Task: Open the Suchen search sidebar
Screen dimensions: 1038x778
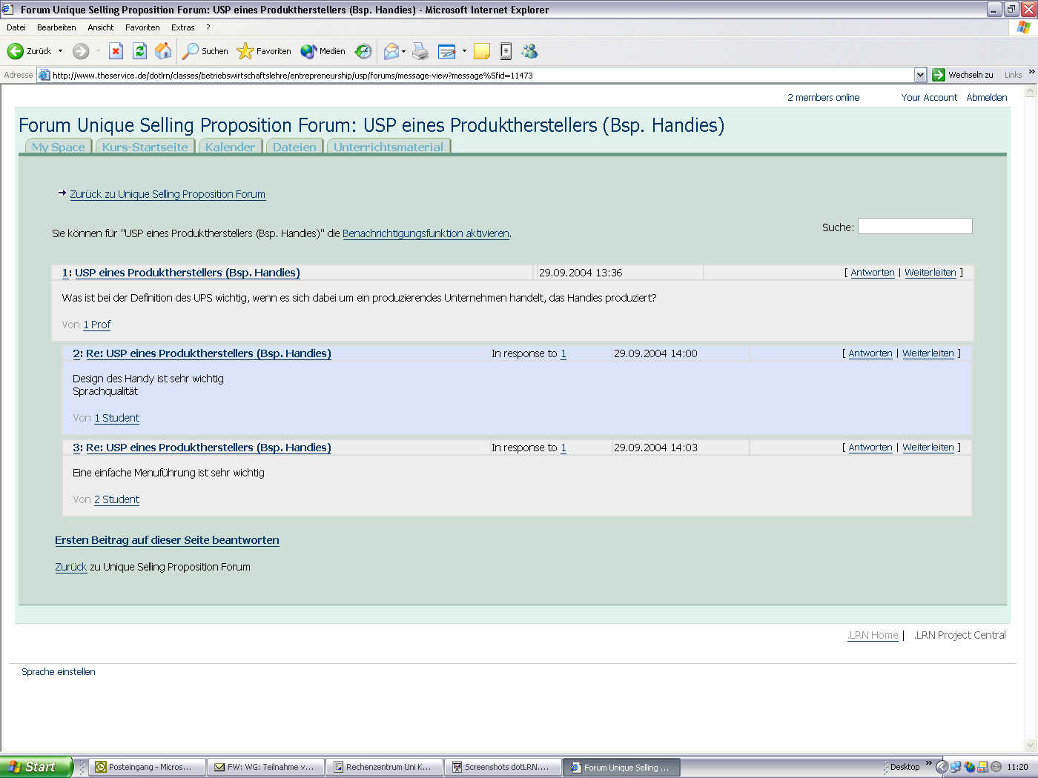Action: point(204,50)
